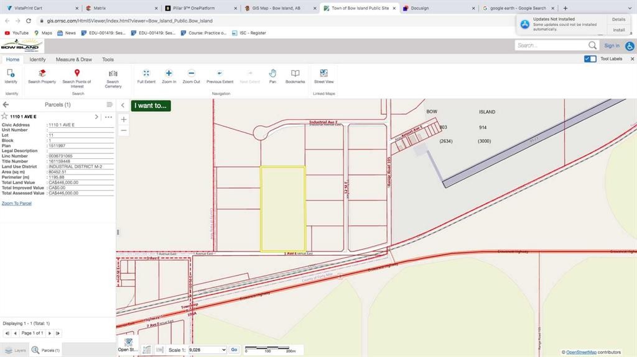Viewport: 637px width, 357px height.
Task: Zoom map to Full Extent
Action: pos(146,76)
